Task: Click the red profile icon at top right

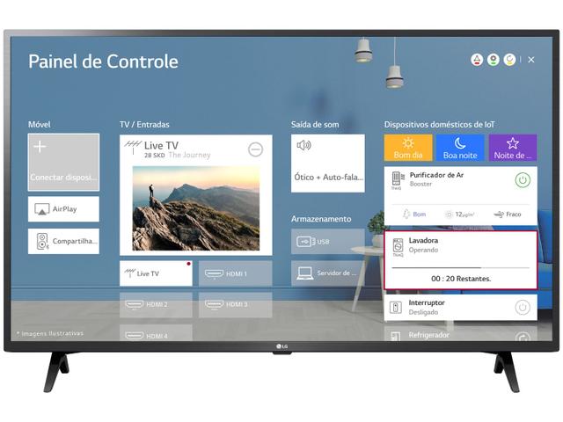Action: point(477,61)
